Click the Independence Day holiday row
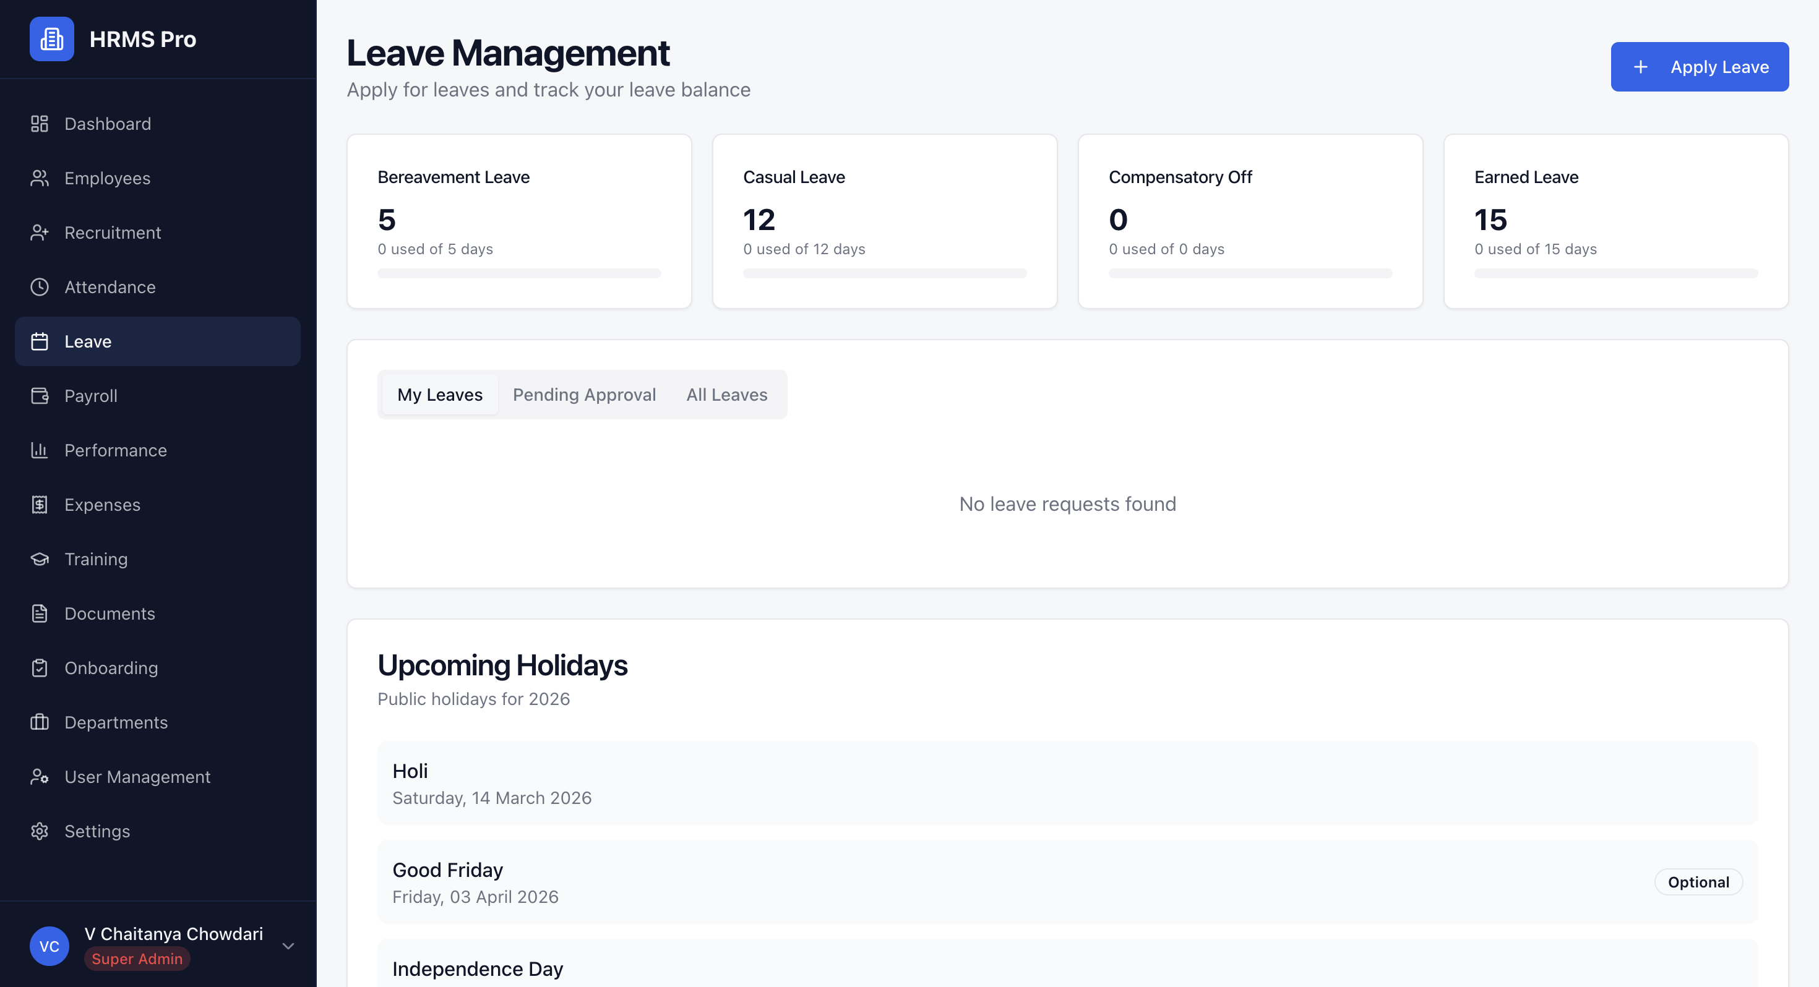The height and width of the screenshot is (987, 1819). (x=1068, y=963)
